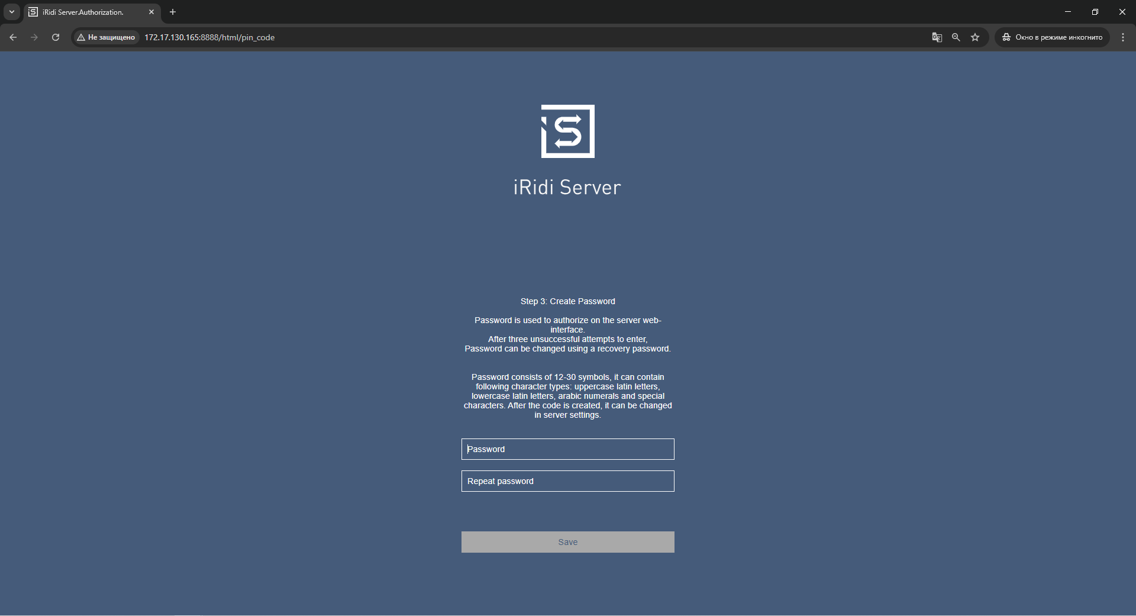Open the Chrome three-dot menu

click(x=1122, y=37)
